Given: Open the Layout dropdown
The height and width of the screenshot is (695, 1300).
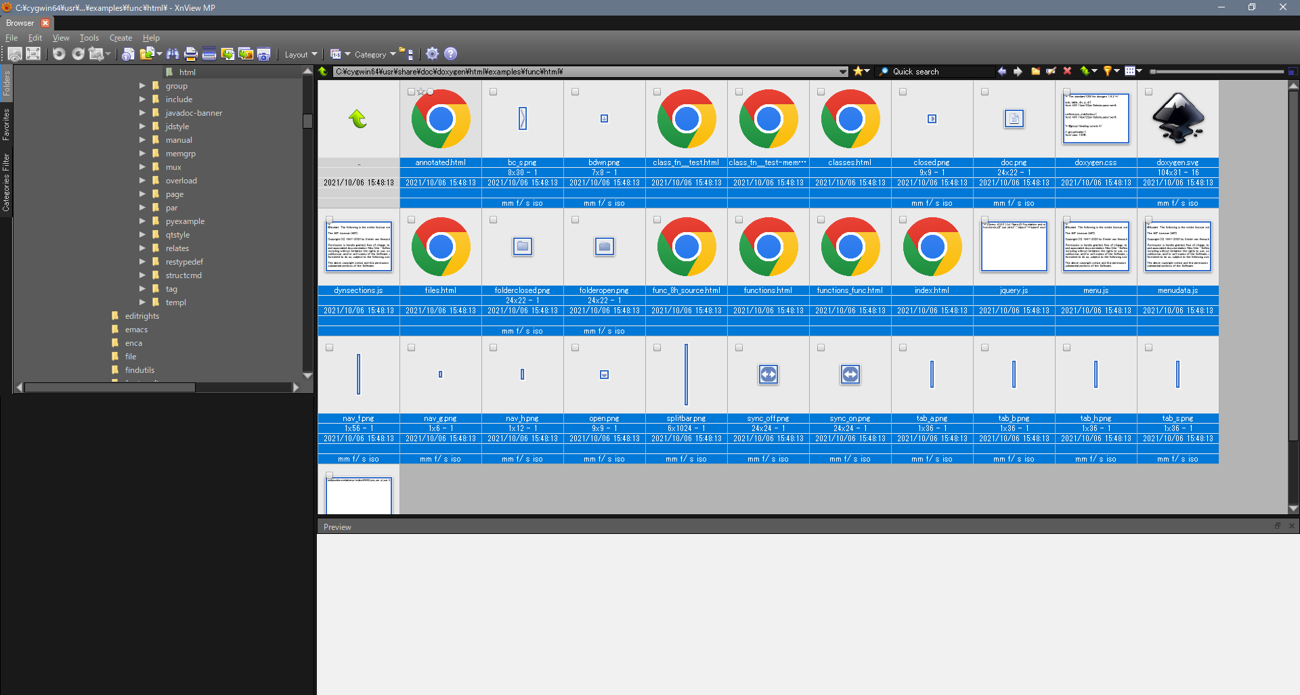Looking at the screenshot, I should (x=301, y=55).
